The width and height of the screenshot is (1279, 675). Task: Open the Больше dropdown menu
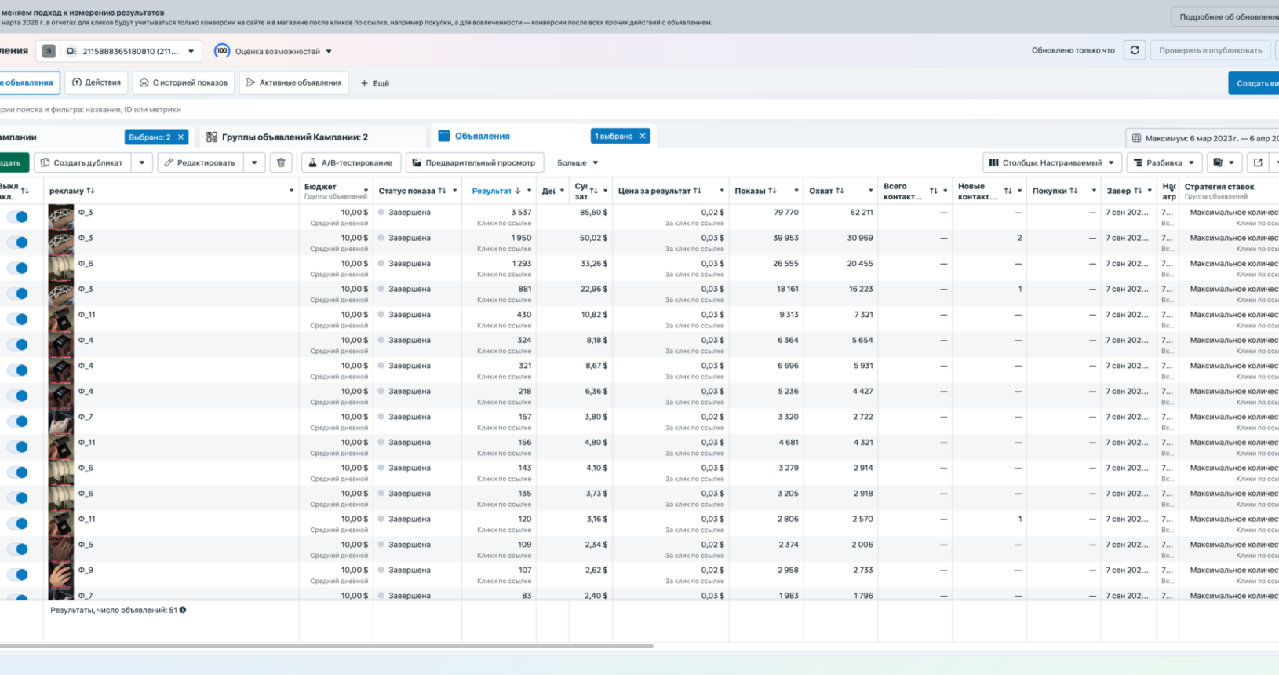coord(578,162)
